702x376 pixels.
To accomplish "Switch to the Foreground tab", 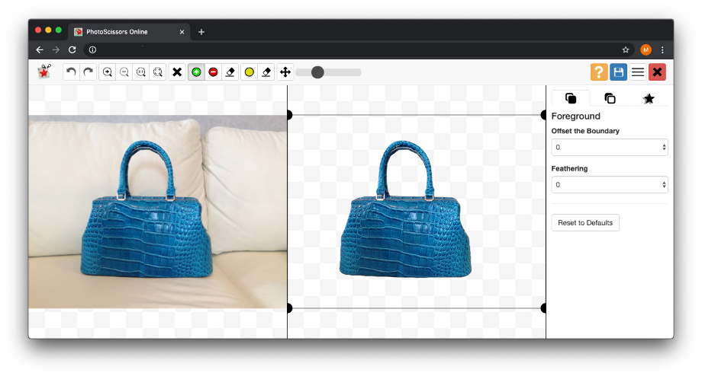I will click(x=571, y=98).
